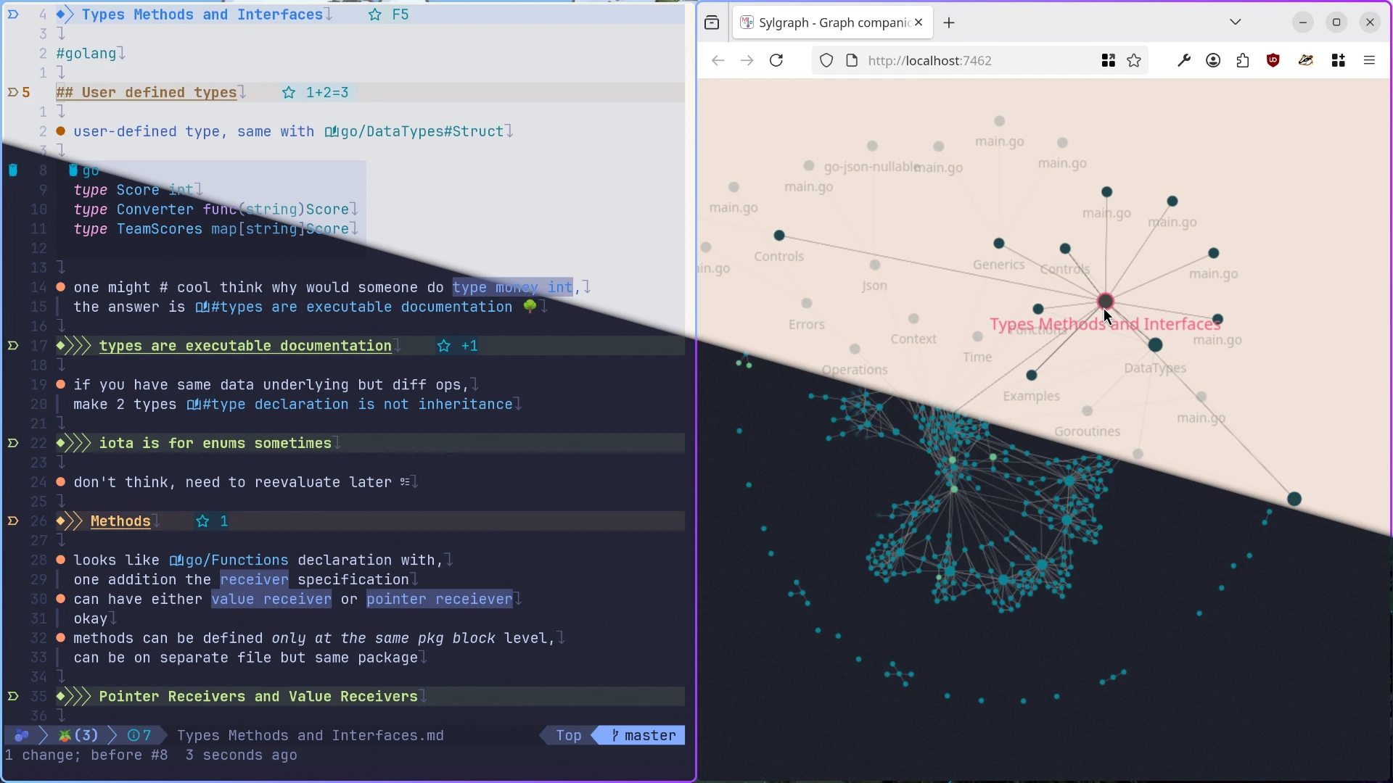This screenshot has height=783, width=1393.
Task: Open the Firefox hamburger menu
Action: pyautogui.click(x=1370, y=60)
